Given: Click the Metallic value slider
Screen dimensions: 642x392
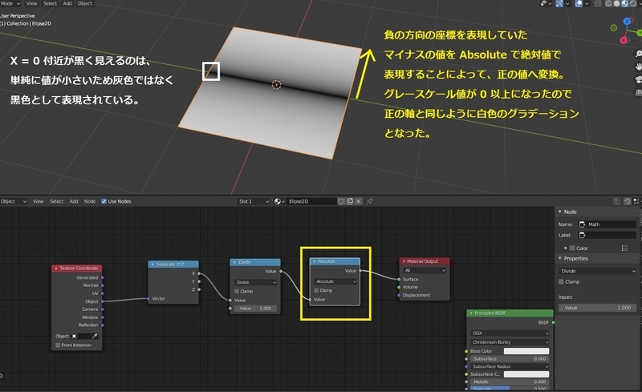Looking at the screenshot, I should pyautogui.click(x=510, y=382).
